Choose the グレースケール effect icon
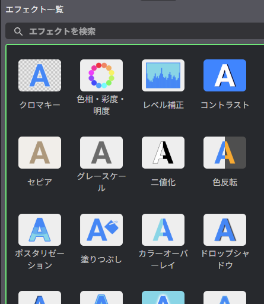Viewport: 264px width, 304px height. pos(101,153)
